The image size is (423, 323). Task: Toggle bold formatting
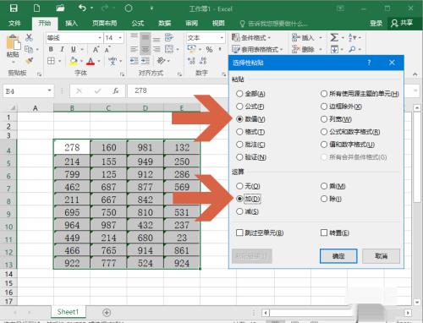coord(51,49)
